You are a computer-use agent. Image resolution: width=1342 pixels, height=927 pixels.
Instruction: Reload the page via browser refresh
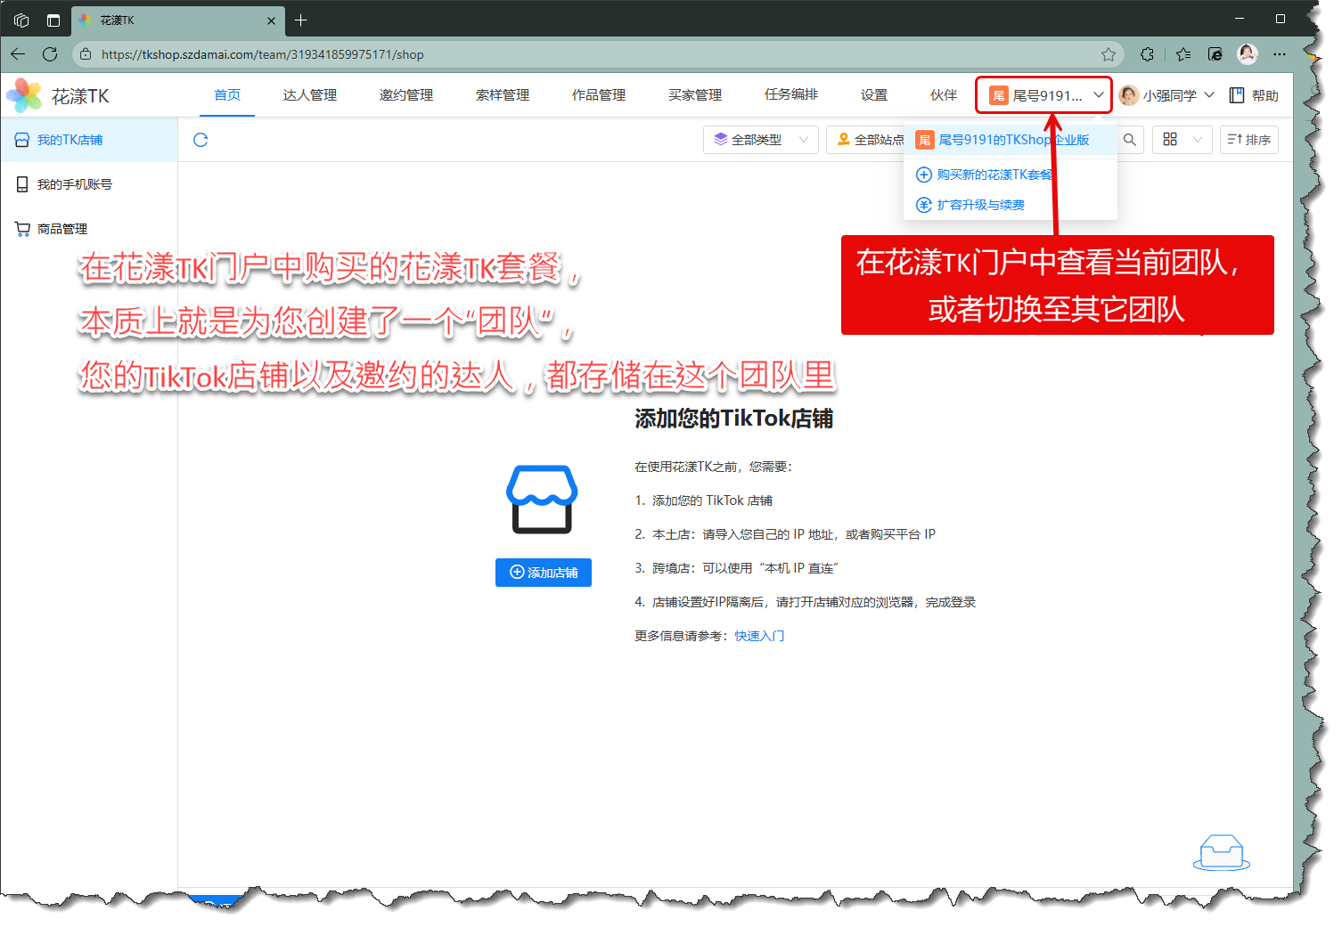pyautogui.click(x=50, y=54)
